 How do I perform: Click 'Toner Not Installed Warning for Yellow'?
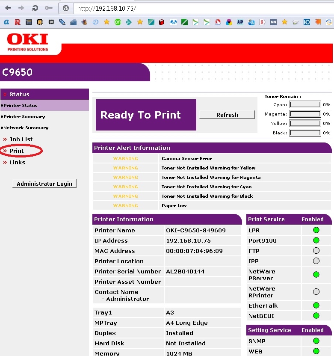point(209,168)
